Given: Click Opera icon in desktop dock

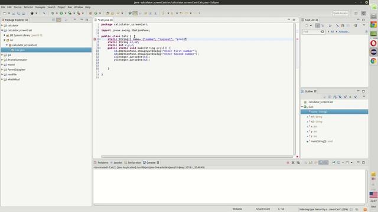Looking at the screenshot, I should 373,43.
